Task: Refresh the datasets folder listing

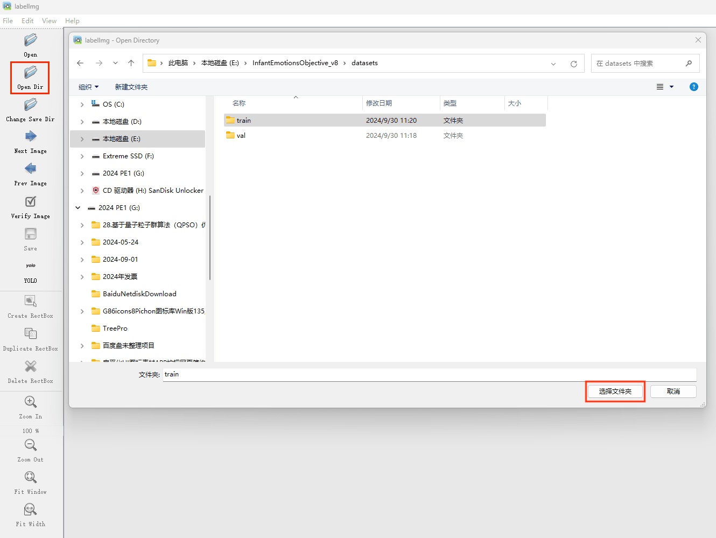Action: [574, 64]
